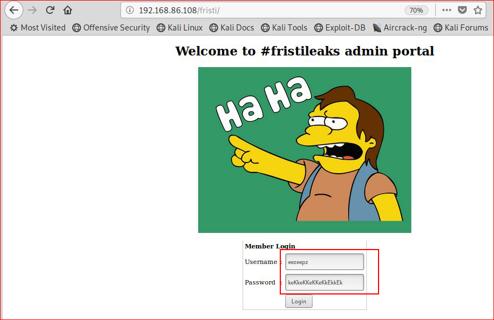Reset zoom using the 70% badge

(x=416, y=11)
